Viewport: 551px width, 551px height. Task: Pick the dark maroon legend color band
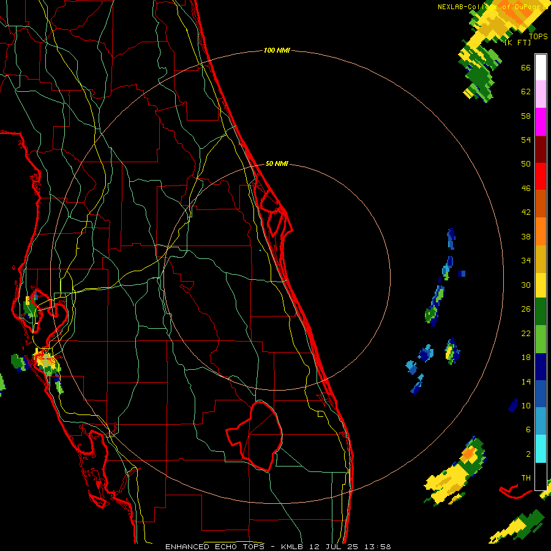(541, 149)
